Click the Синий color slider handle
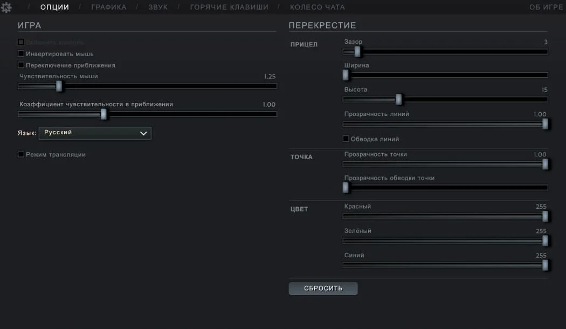 [545, 265]
